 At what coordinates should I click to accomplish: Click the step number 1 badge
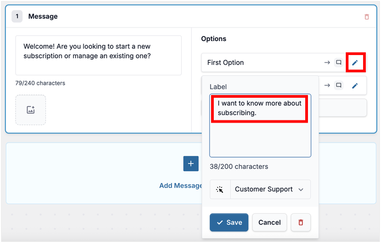(17, 16)
